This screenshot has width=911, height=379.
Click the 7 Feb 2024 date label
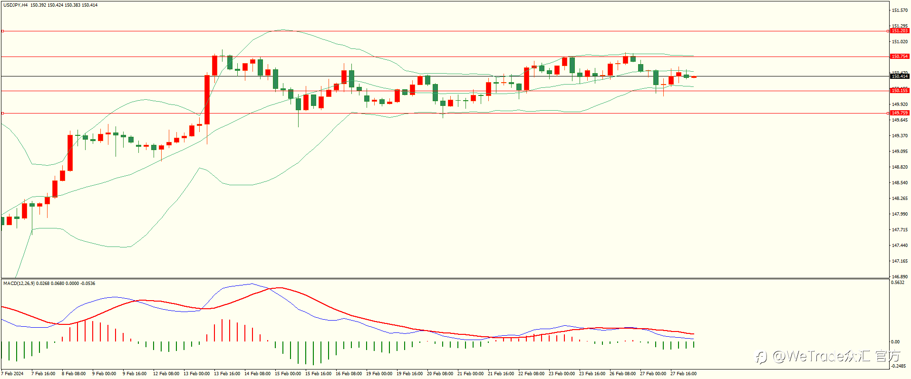point(12,374)
